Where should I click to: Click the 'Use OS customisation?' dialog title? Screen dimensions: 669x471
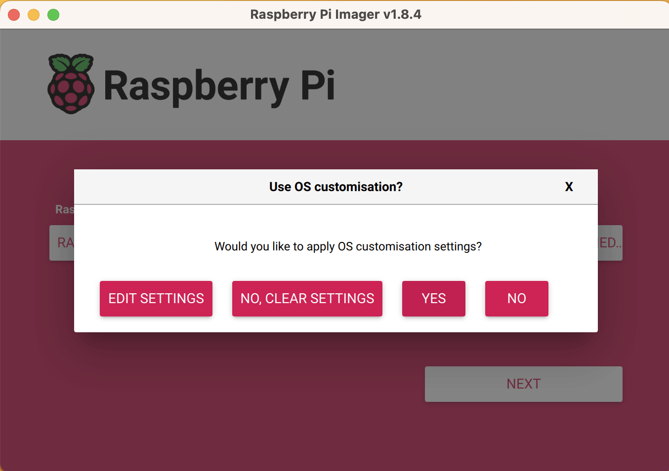(x=336, y=187)
